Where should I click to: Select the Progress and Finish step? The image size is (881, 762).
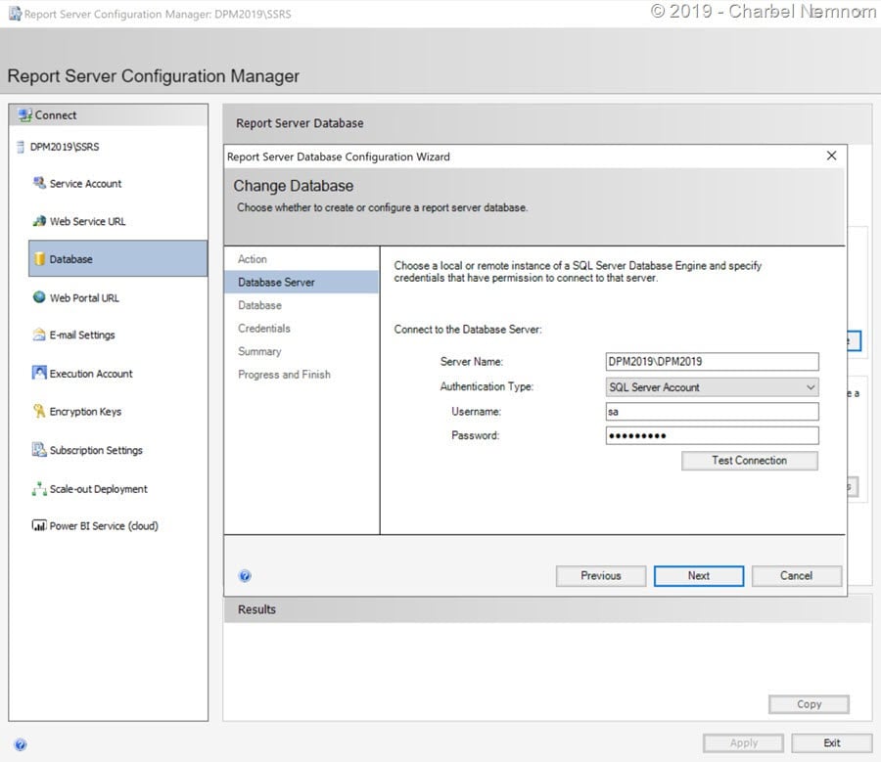(284, 374)
